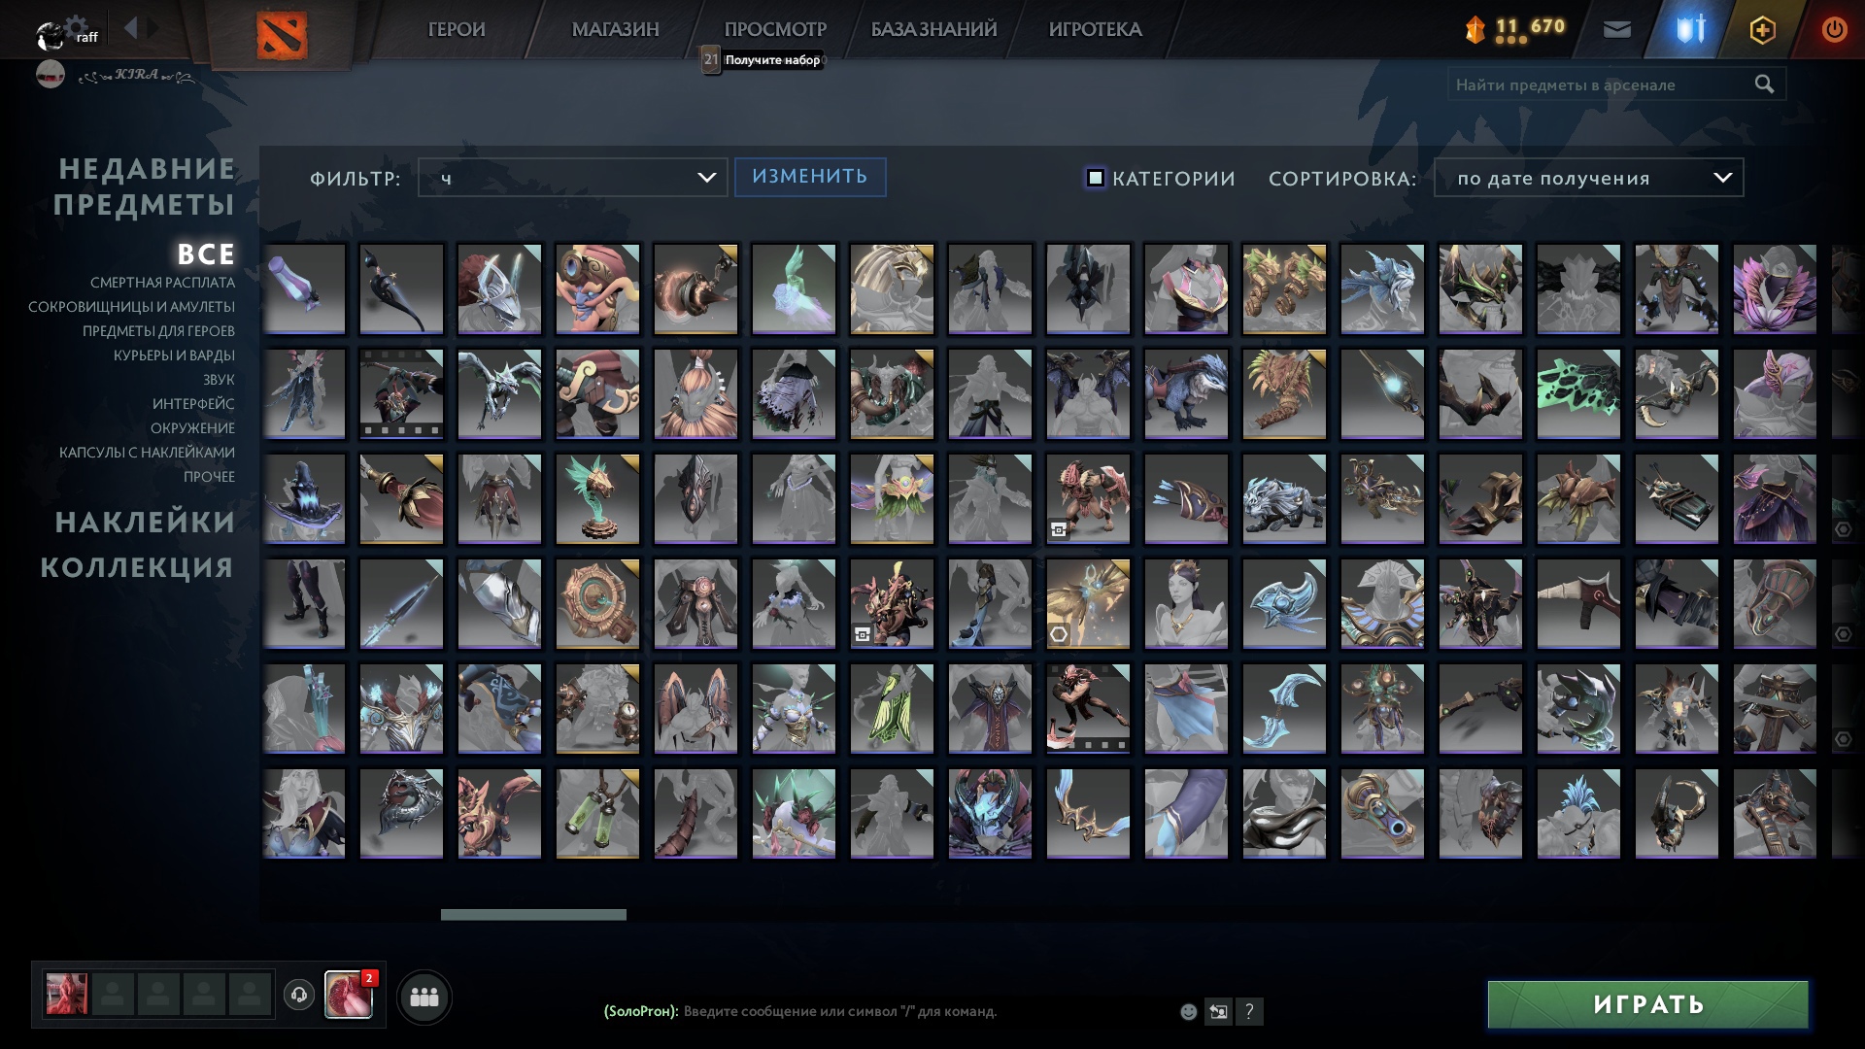This screenshot has width=1865, height=1049.
Task: Click the chat channels icon next to smiley
Action: (x=1218, y=1011)
